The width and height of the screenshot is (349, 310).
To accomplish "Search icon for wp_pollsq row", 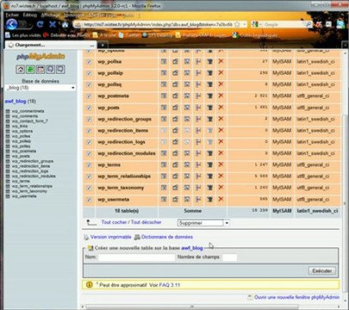I will click(187, 84).
